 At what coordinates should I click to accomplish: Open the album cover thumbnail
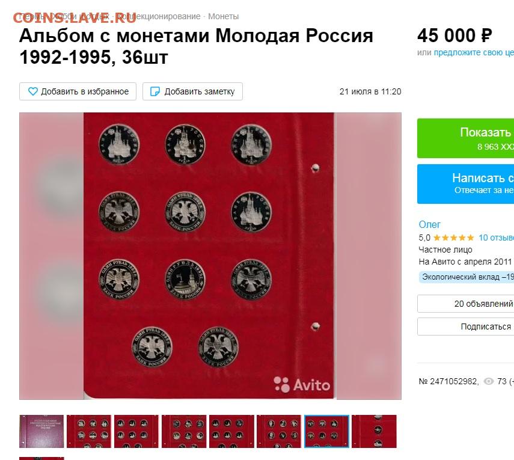41,431
